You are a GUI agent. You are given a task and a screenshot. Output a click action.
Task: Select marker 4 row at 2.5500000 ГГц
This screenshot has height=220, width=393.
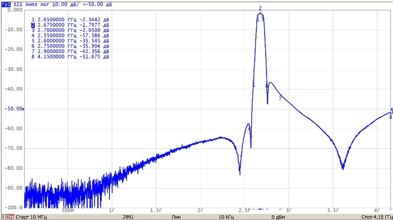(70, 36)
